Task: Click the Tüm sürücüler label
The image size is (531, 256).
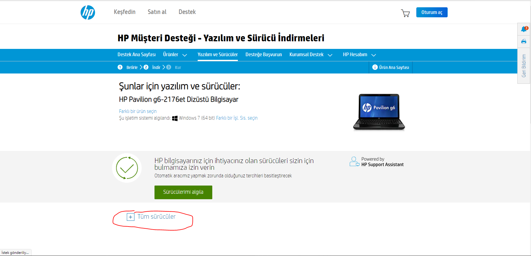Action: (x=157, y=217)
